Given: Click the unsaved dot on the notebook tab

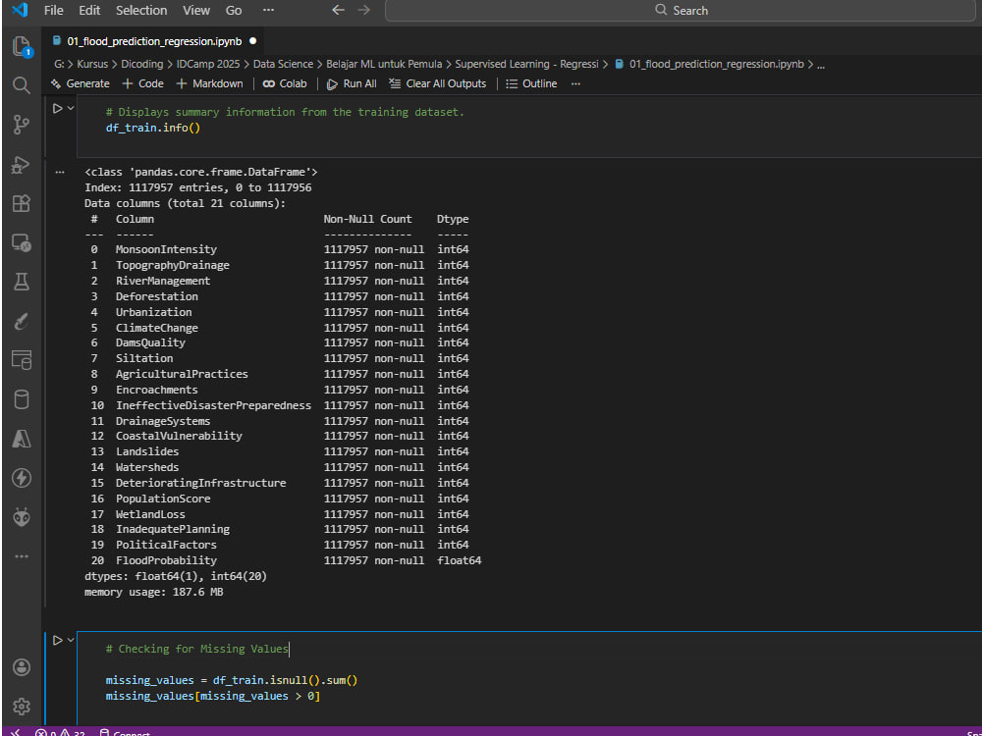Looking at the screenshot, I should (253, 41).
